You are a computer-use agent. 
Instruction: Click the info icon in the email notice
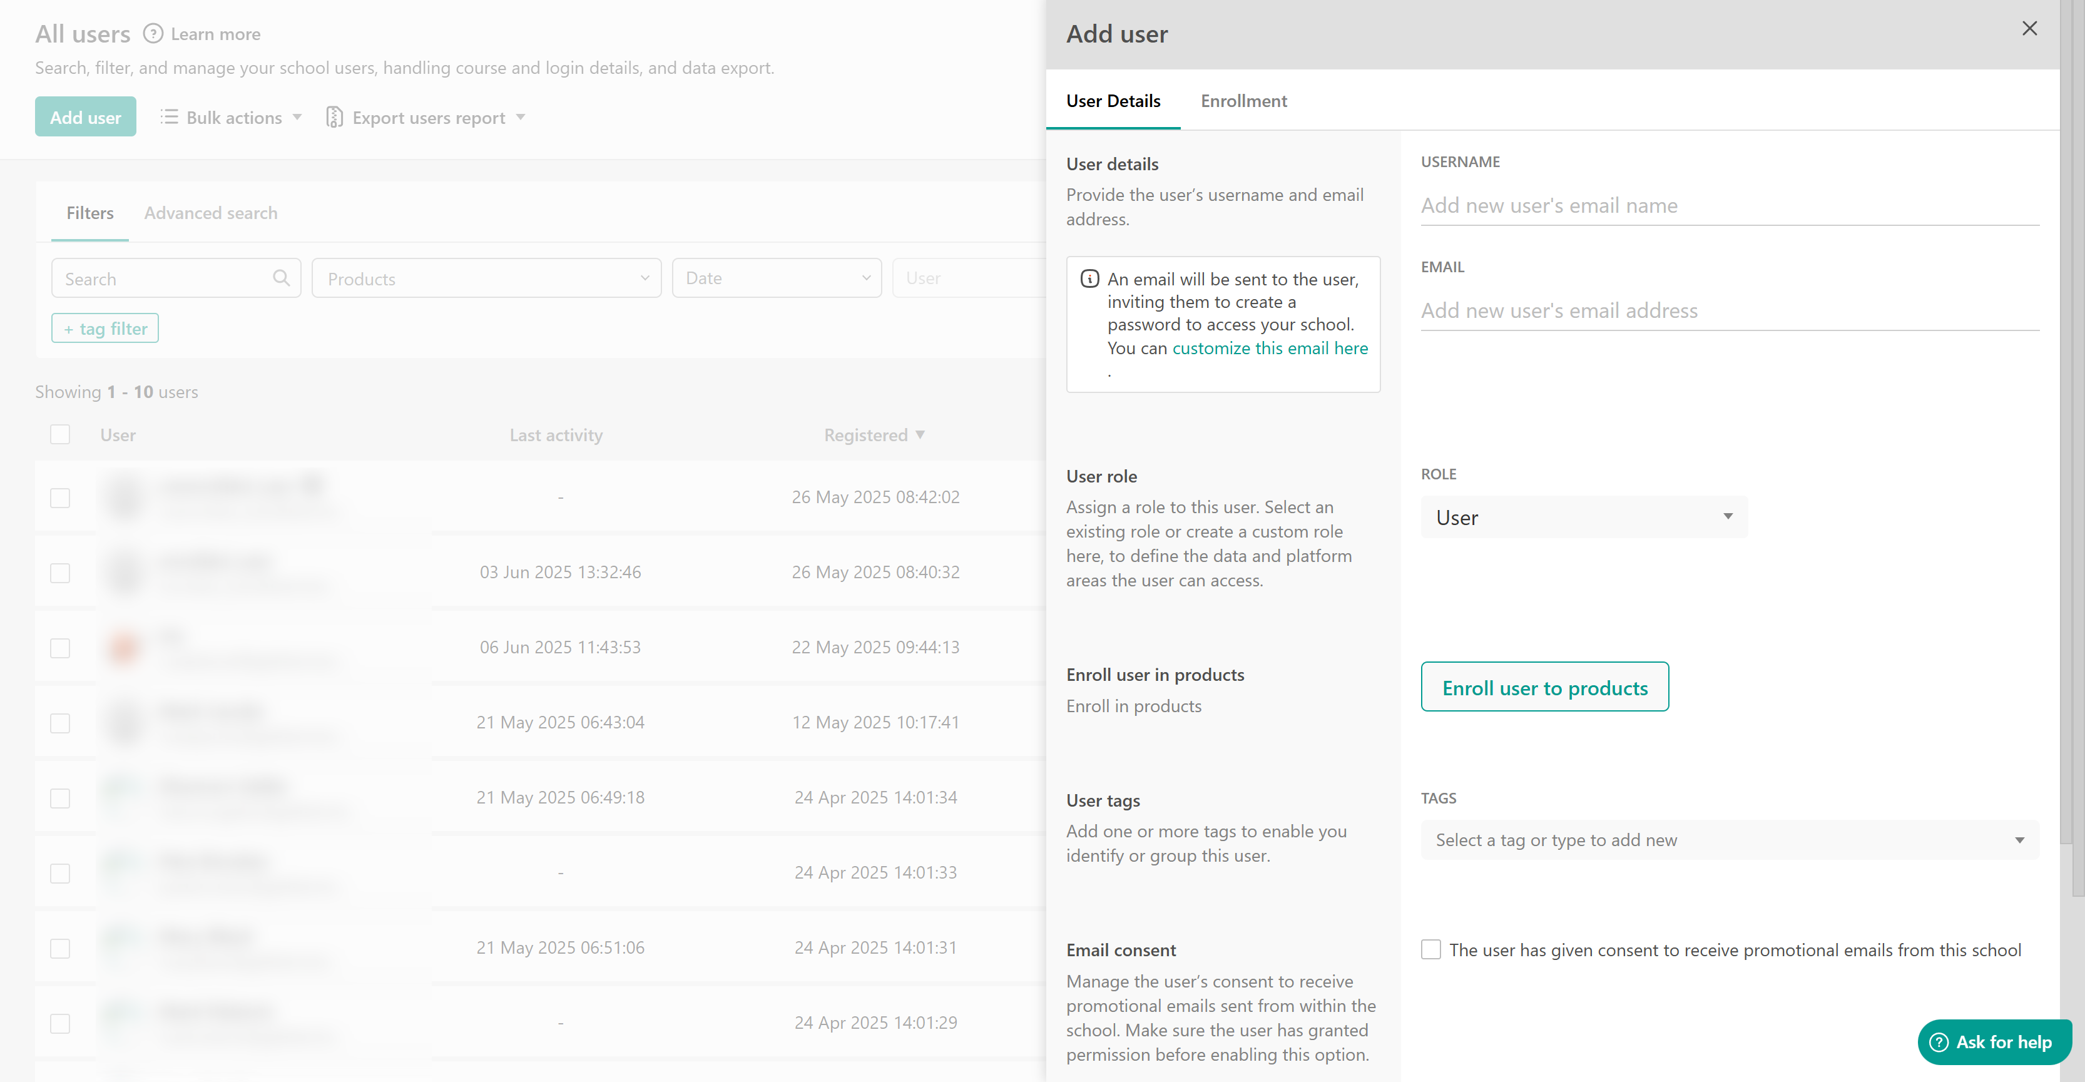(x=1089, y=279)
